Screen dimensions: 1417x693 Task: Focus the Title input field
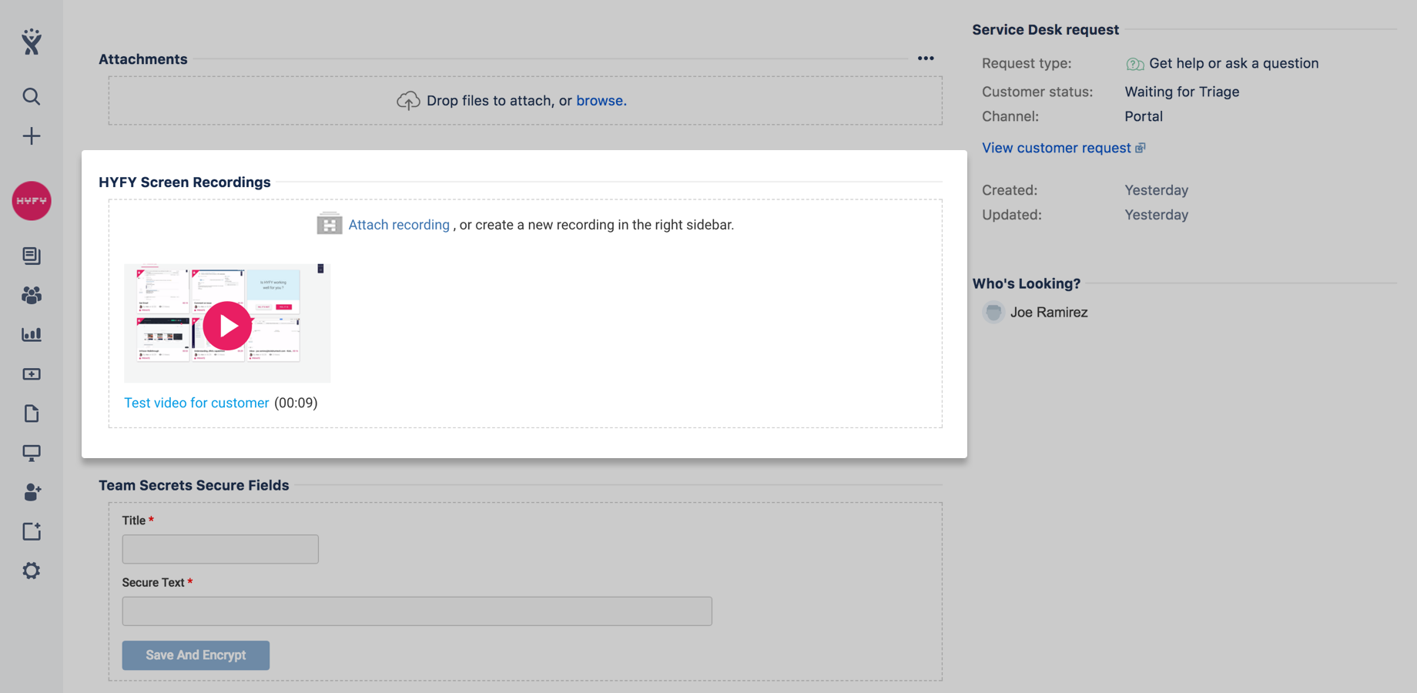coord(220,549)
